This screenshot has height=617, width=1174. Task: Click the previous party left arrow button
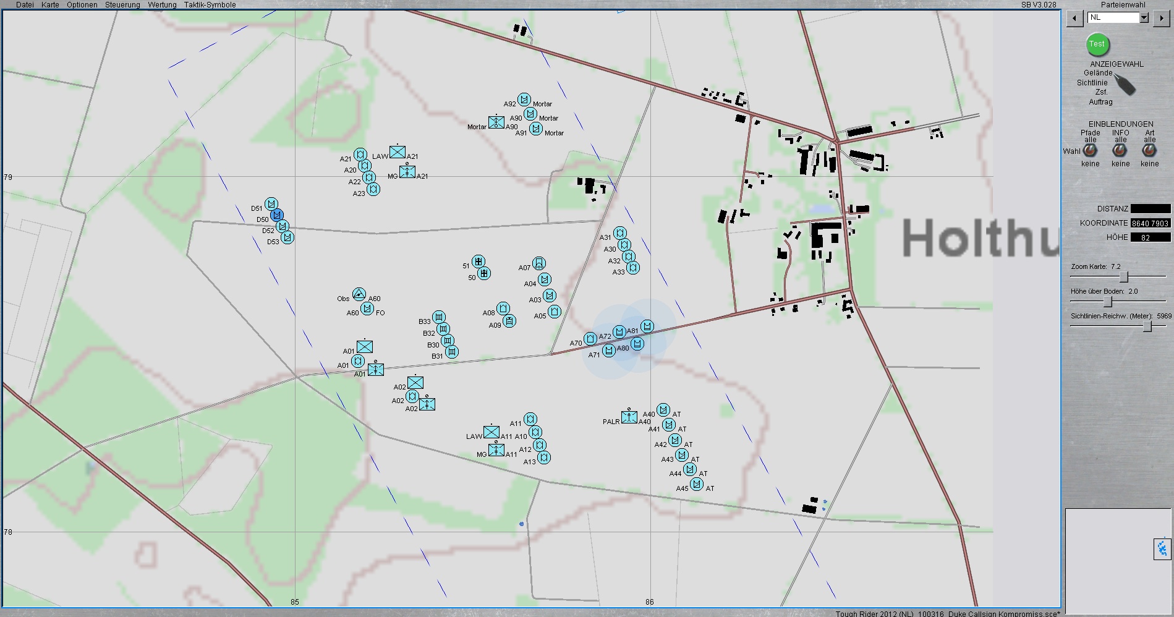[x=1074, y=19]
